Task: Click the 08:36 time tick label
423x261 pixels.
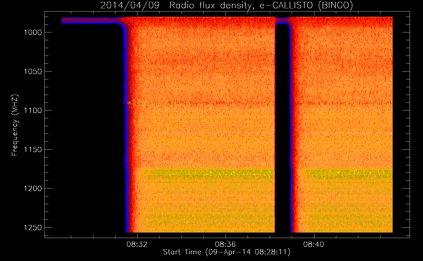Action: [x=225, y=245]
